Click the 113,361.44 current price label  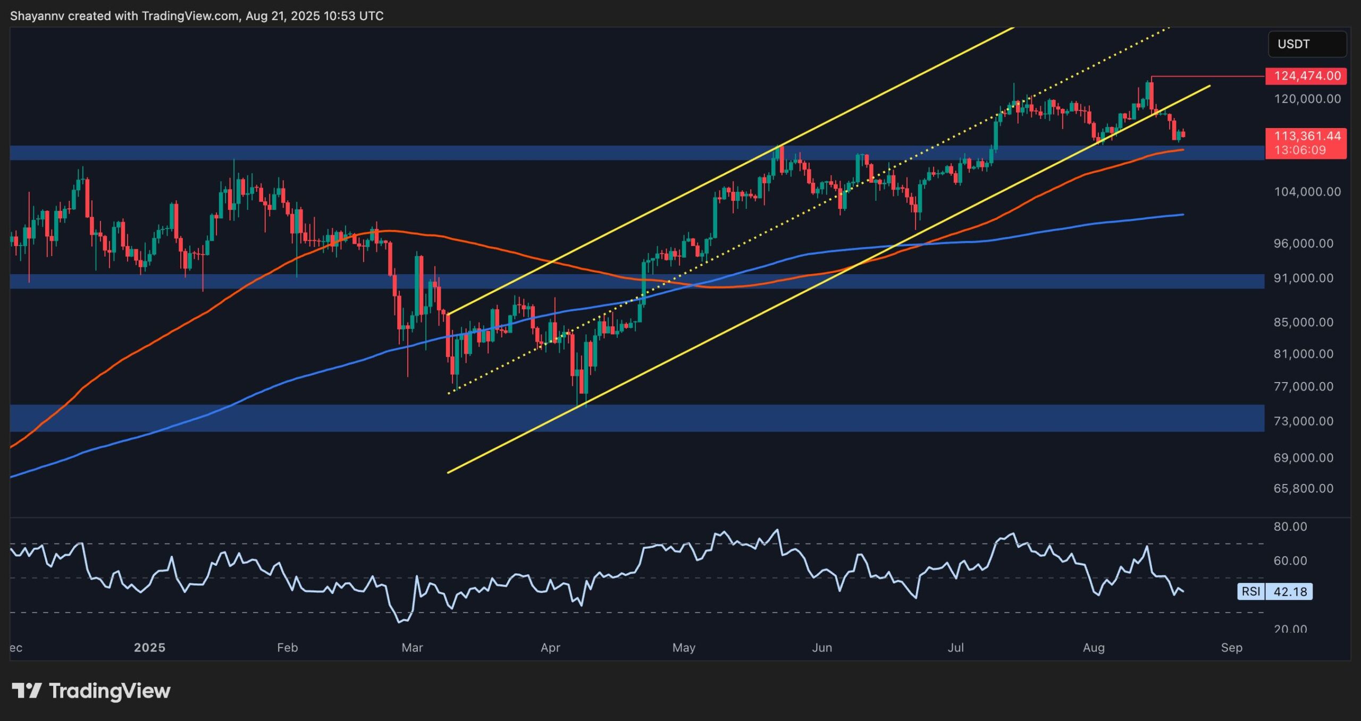pos(1307,136)
